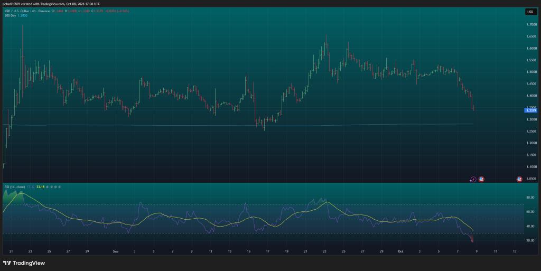Open the US flag event nearest the price axis
This screenshot has height=271, width=541.
(x=519, y=179)
